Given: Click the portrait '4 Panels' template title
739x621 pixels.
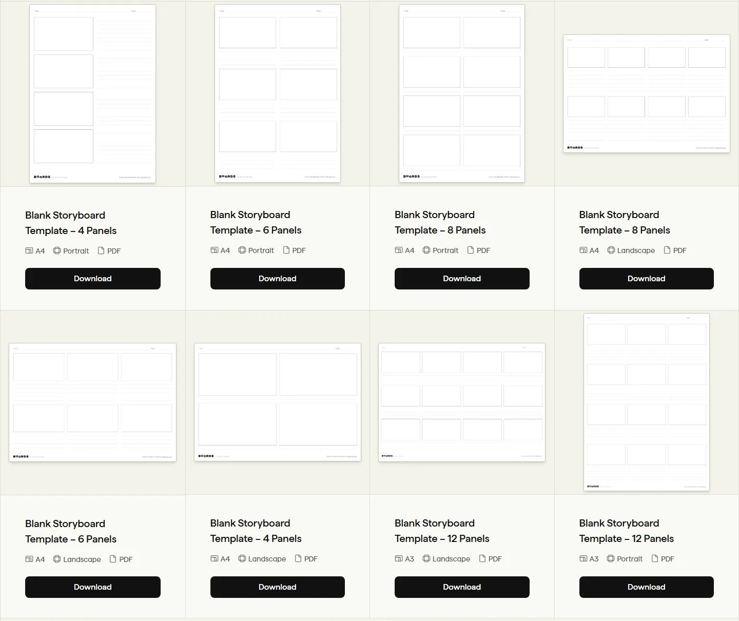Looking at the screenshot, I should 71,223.
